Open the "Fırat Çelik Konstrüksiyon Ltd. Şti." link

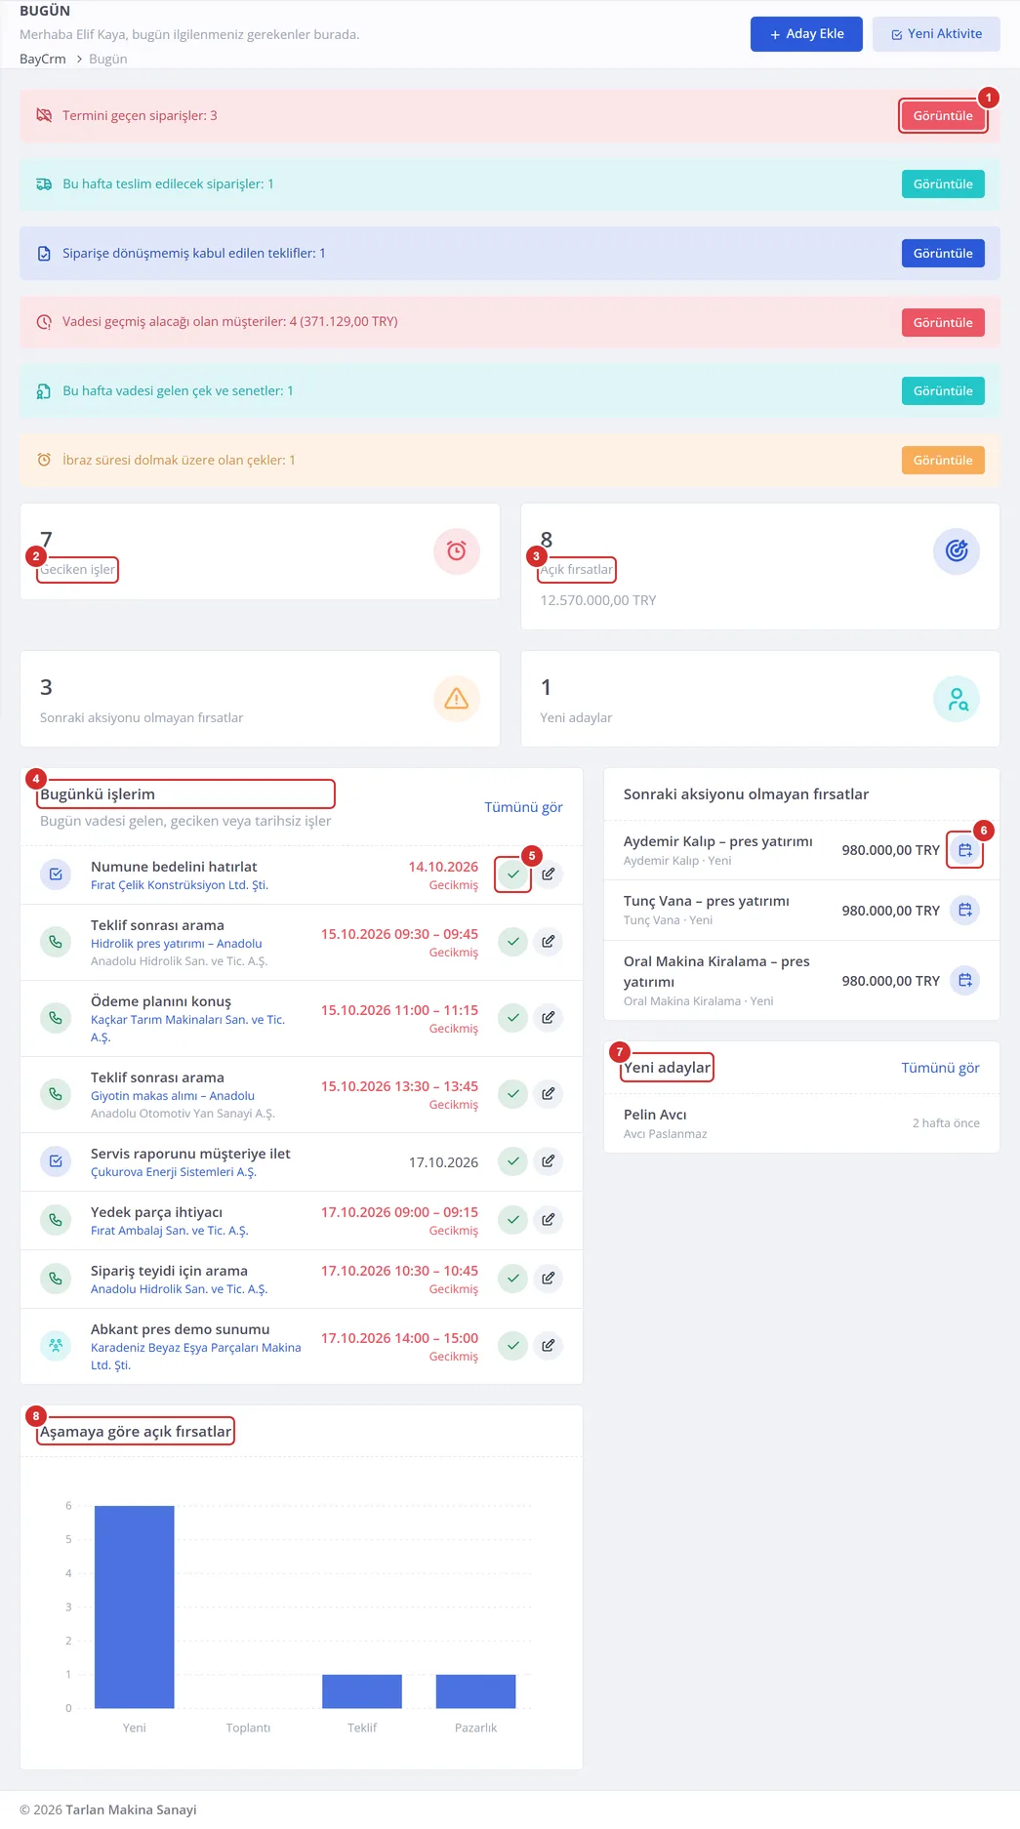(x=180, y=885)
